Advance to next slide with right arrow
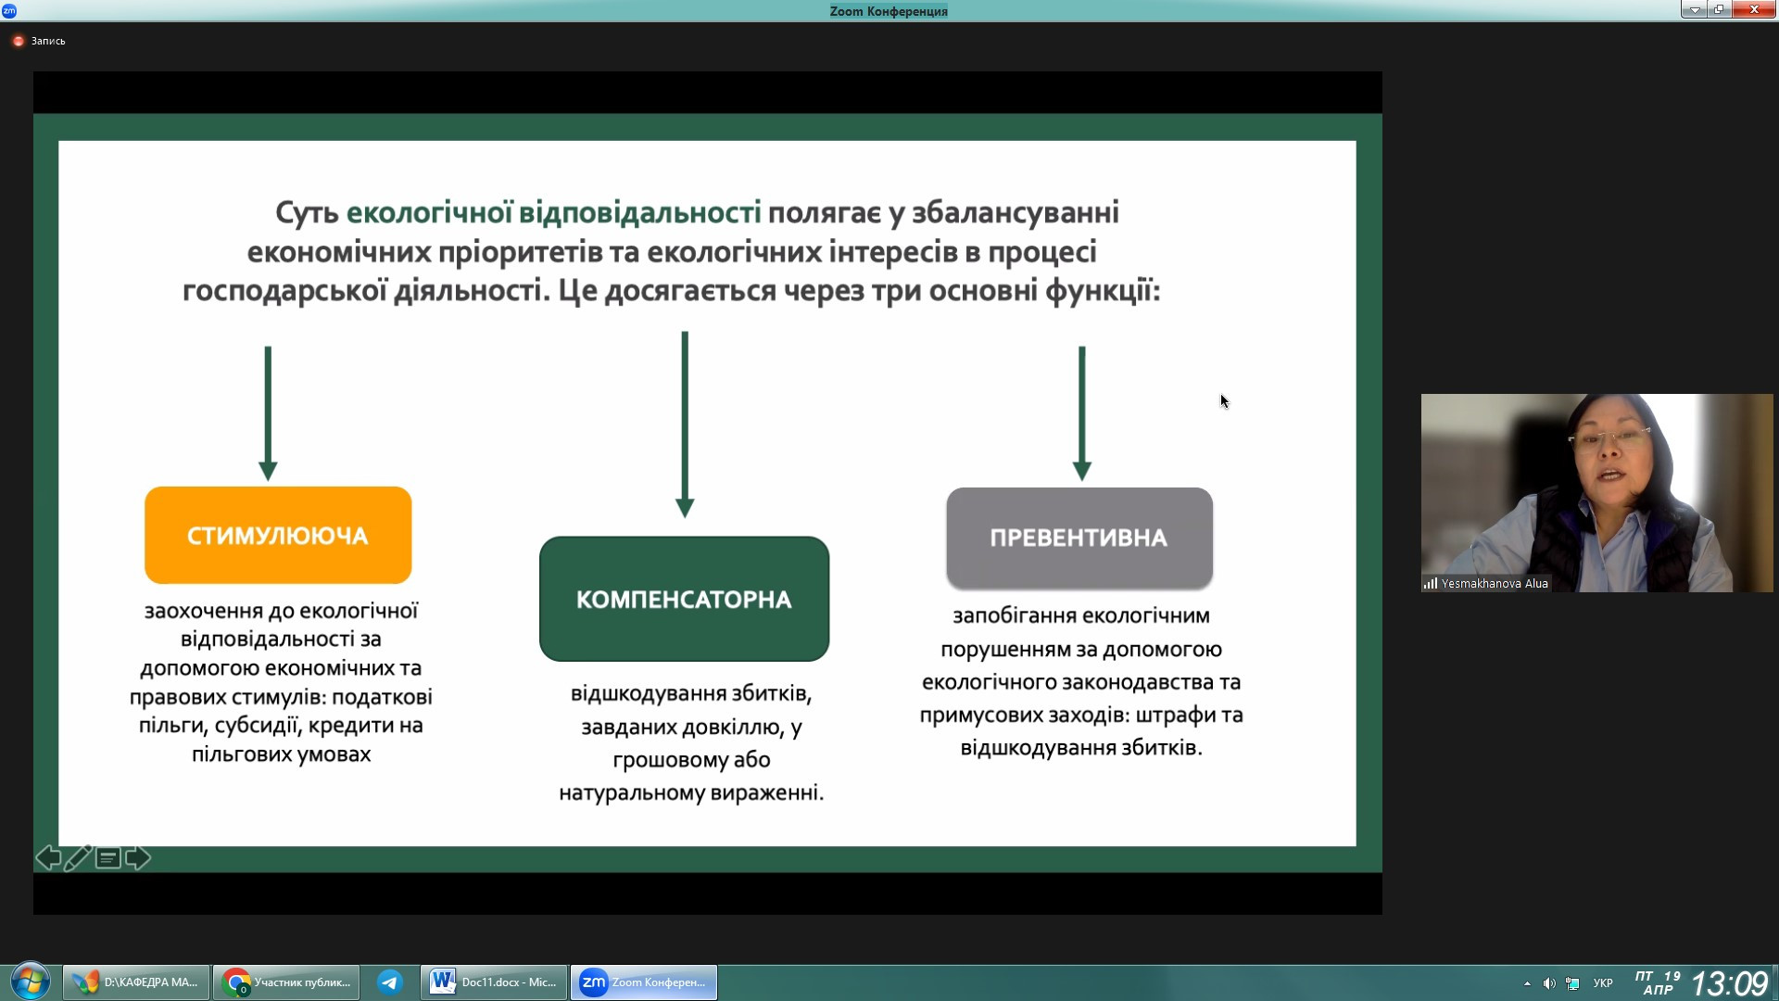The image size is (1779, 1001). coord(137,858)
